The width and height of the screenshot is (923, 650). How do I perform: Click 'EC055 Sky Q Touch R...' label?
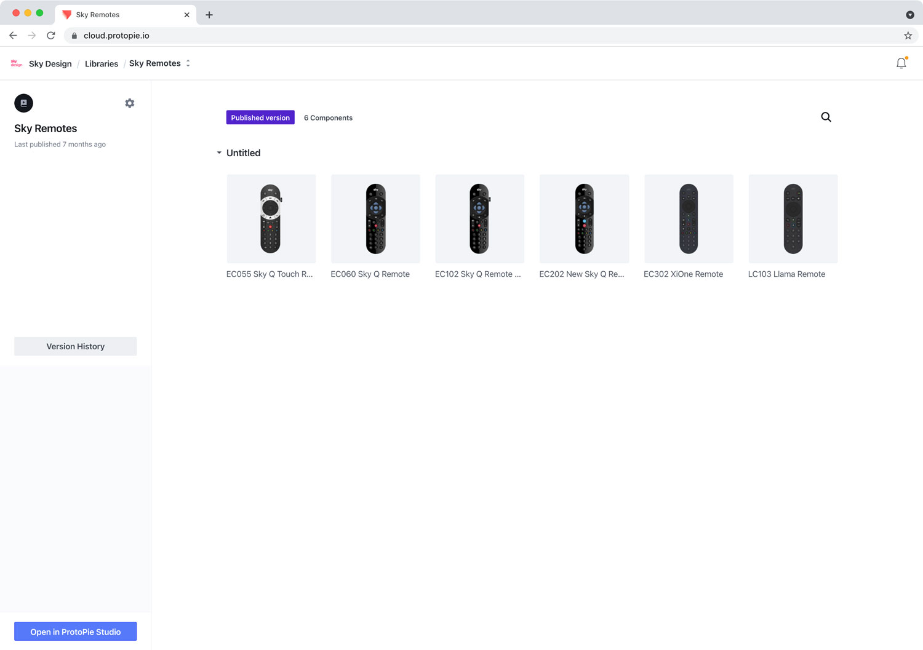pyautogui.click(x=270, y=274)
